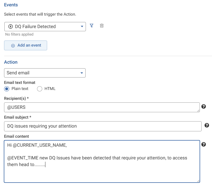Select the HTML email format
The width and height of the screenshot is (212, 184).
tap(40, 89)
